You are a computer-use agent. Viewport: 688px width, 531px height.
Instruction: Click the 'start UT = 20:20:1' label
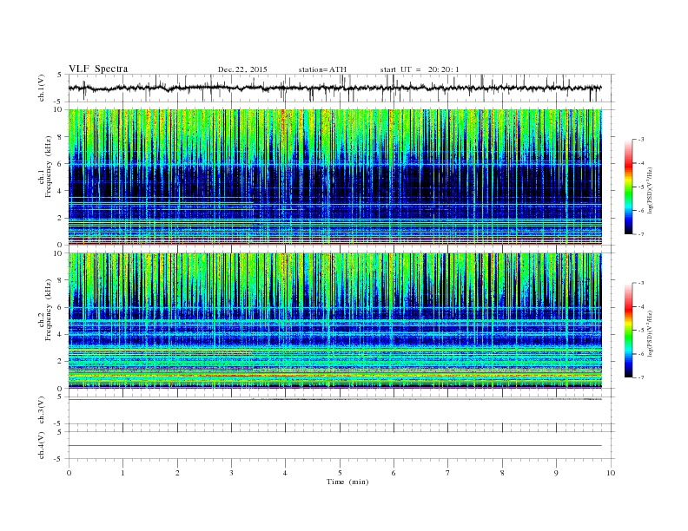pyautogui.click(x=420, y=69)
